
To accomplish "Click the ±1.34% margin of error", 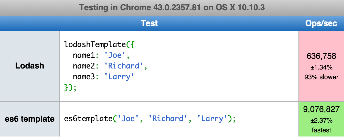I will click(x=321, y=67).
